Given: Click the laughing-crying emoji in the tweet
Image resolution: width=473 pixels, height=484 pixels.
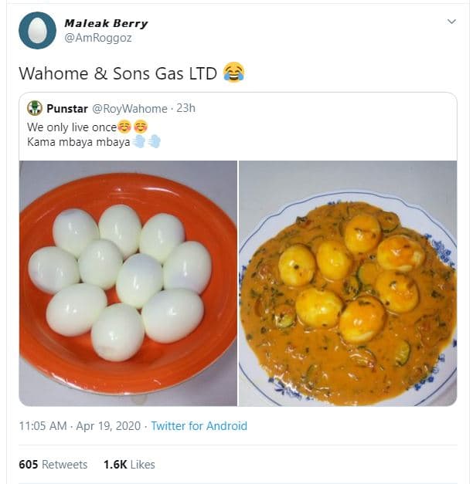Looking at the screenshot, I should 233,73.
